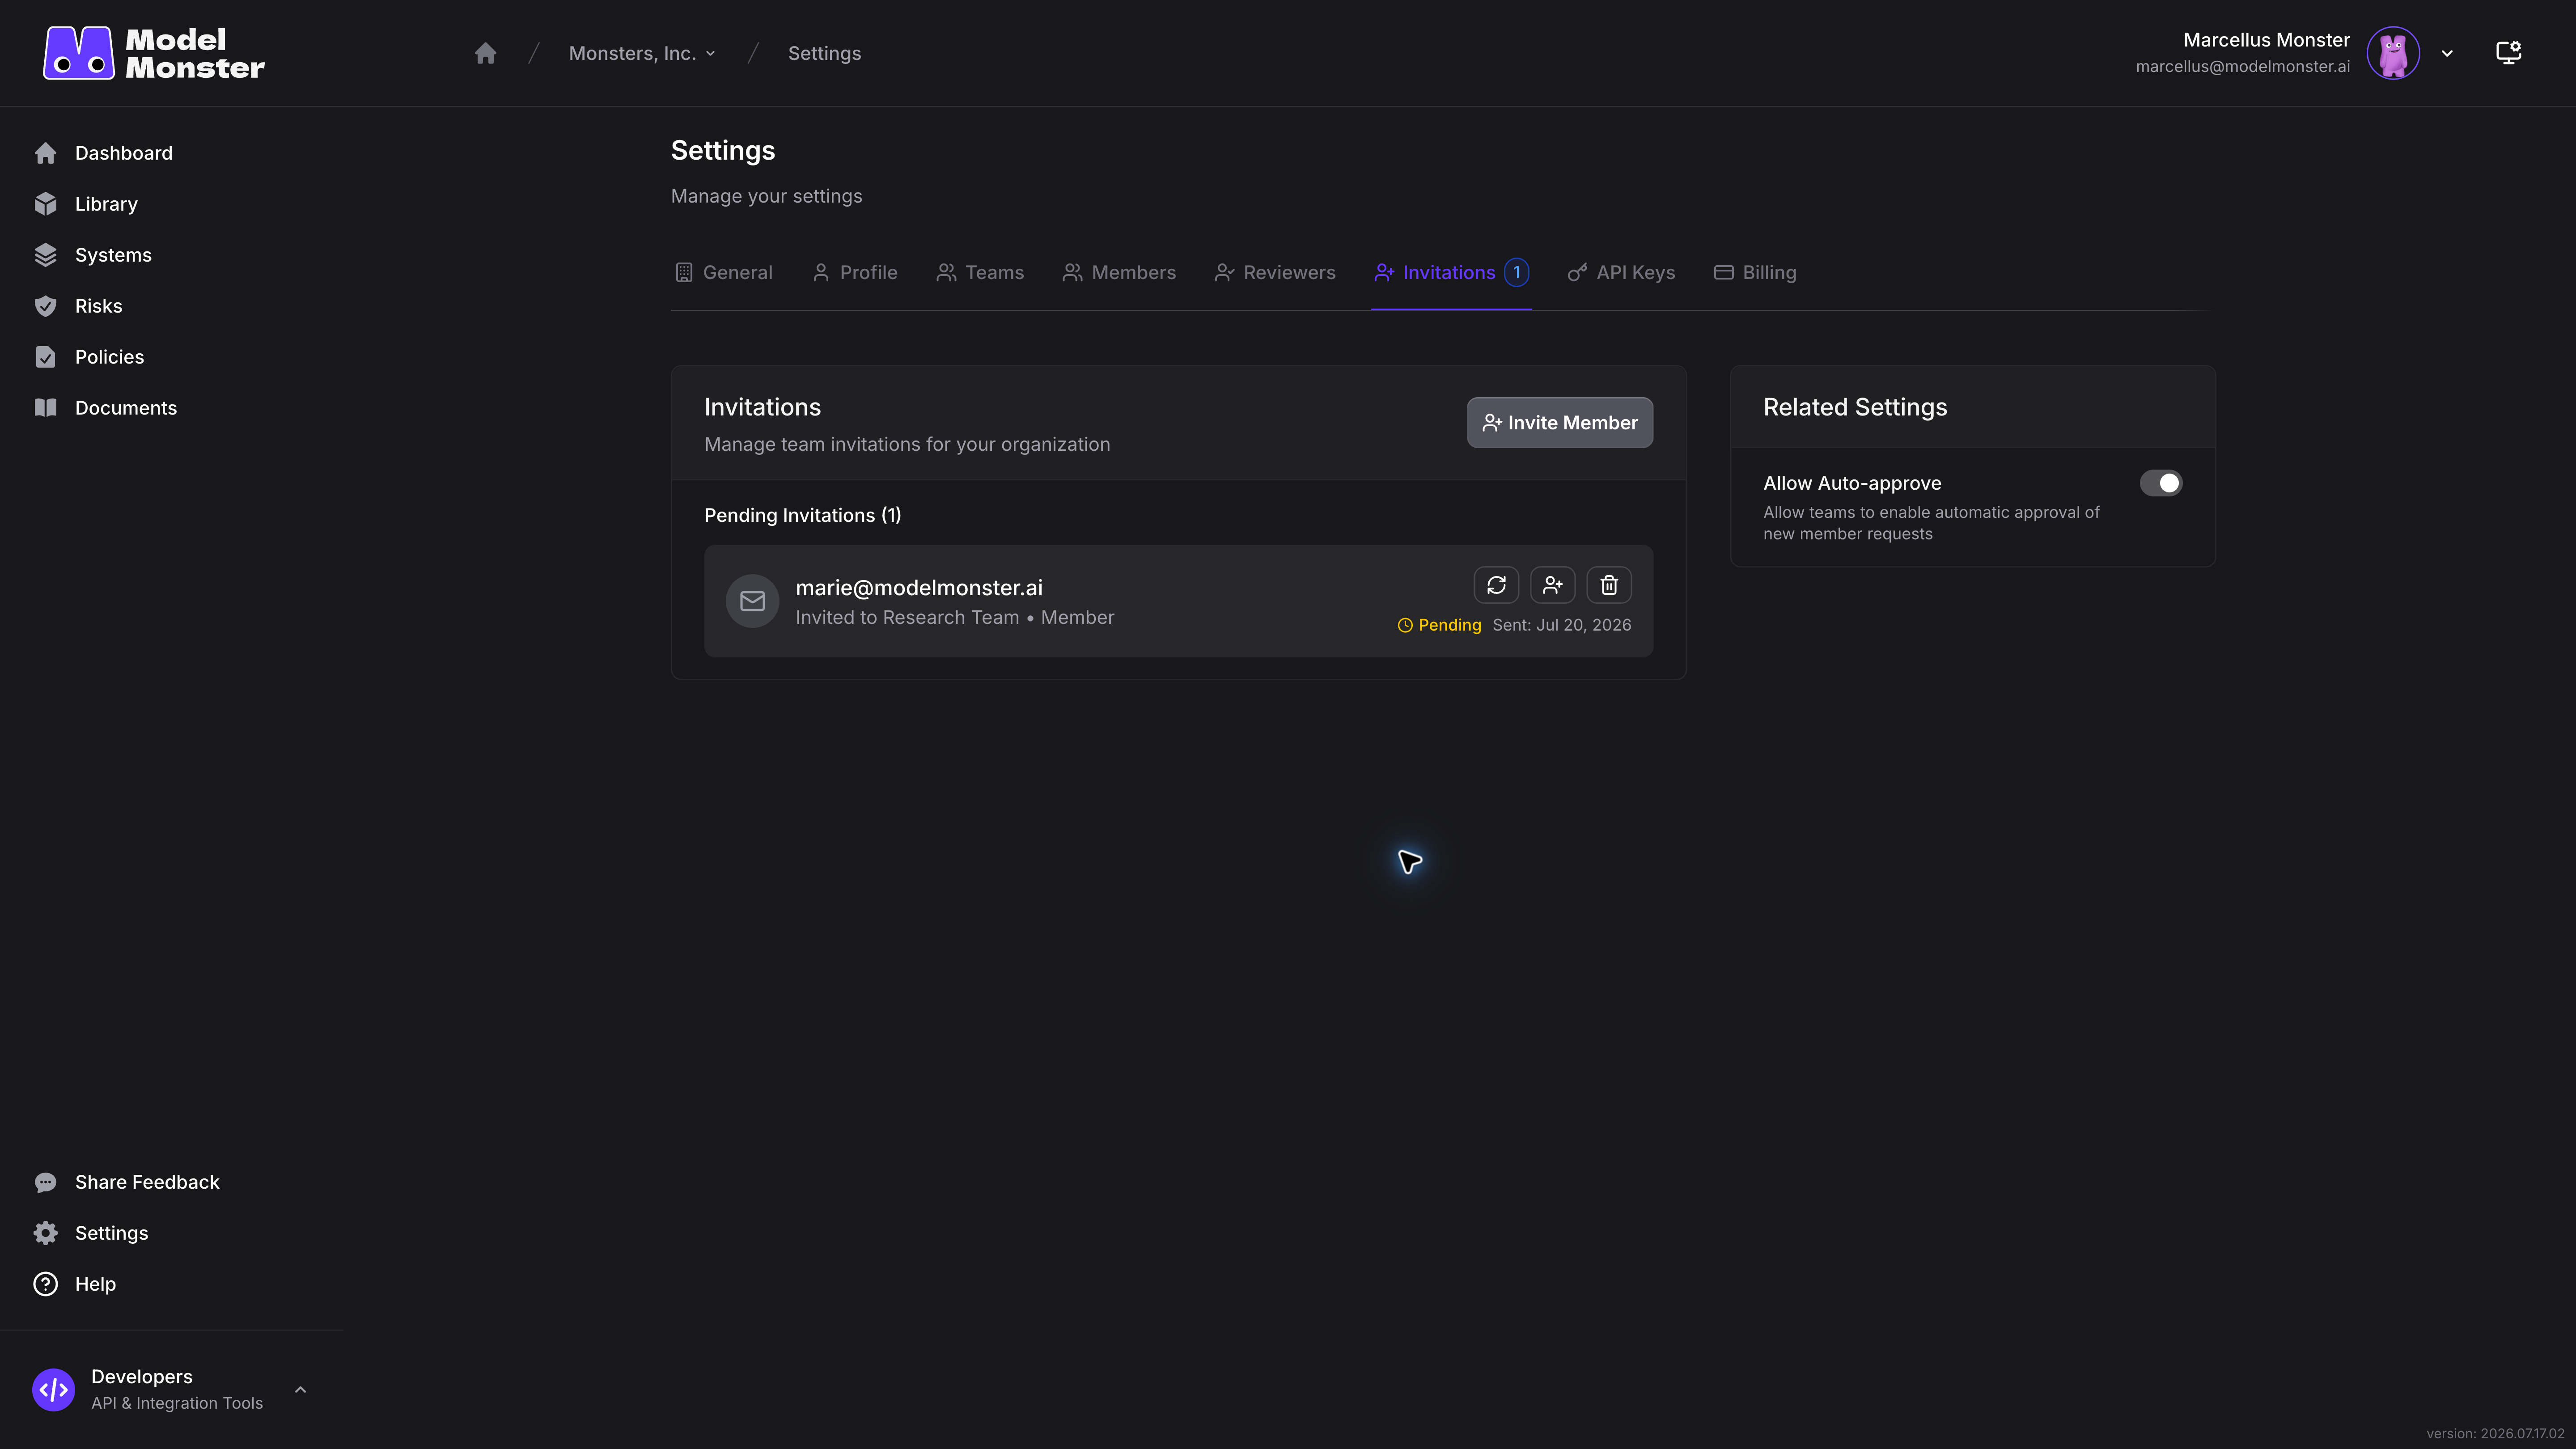Click the yellow Pending status label
The width and height of the screenshot is (2576, 1449).
point(1439,625)
